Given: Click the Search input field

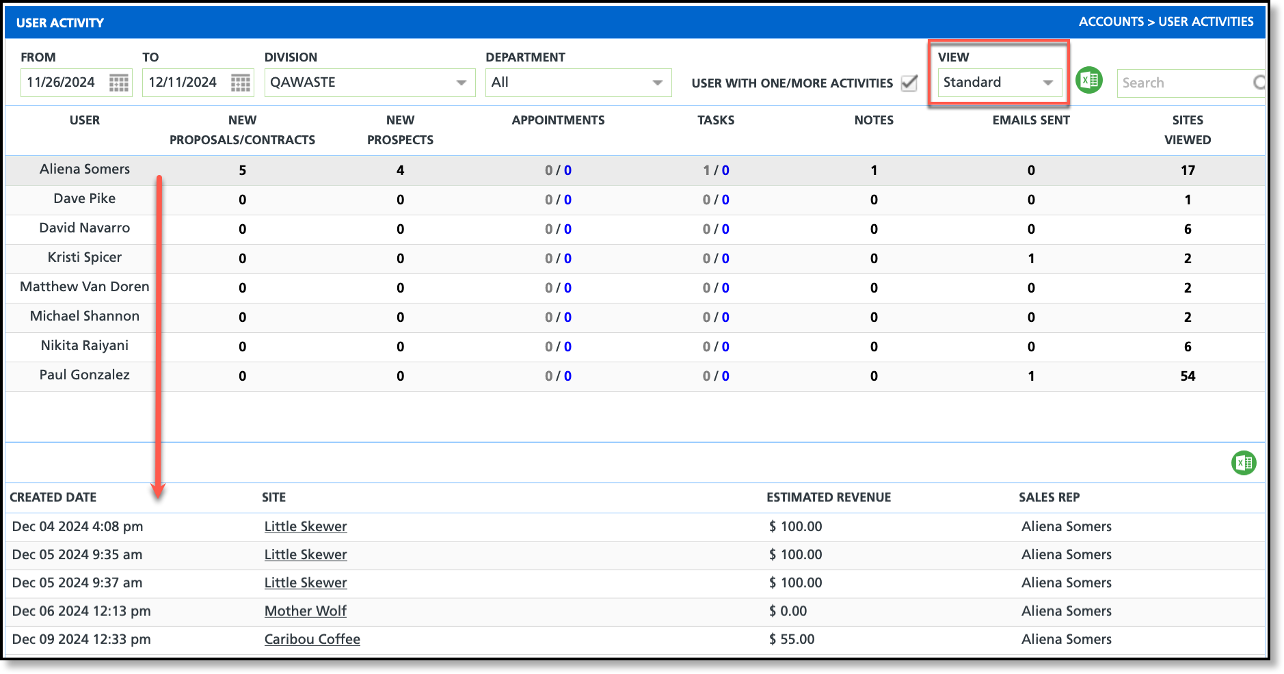Looking at the screenshot, I should coord(1183,83).
